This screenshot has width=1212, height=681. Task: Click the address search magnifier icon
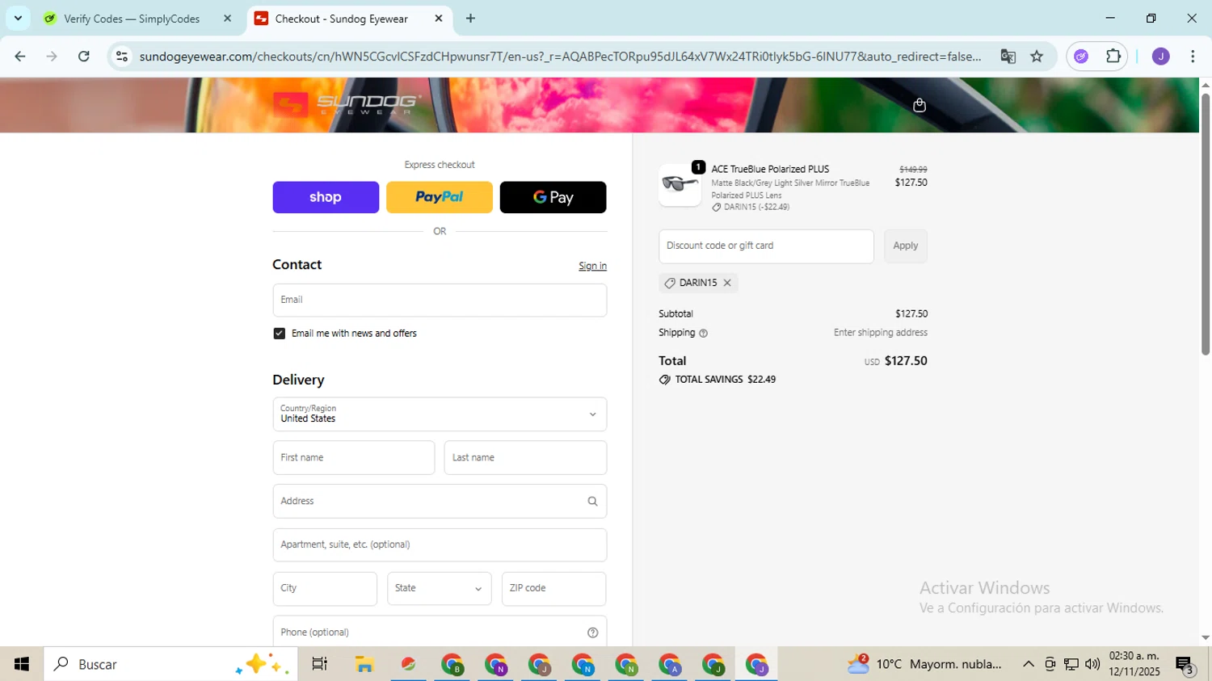pos(592,502)
